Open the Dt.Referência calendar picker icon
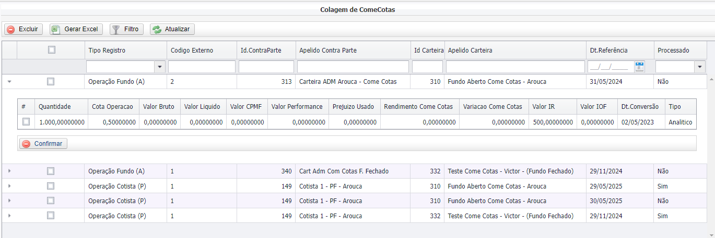Screen dimensions: 715x238 coord(639,67)
